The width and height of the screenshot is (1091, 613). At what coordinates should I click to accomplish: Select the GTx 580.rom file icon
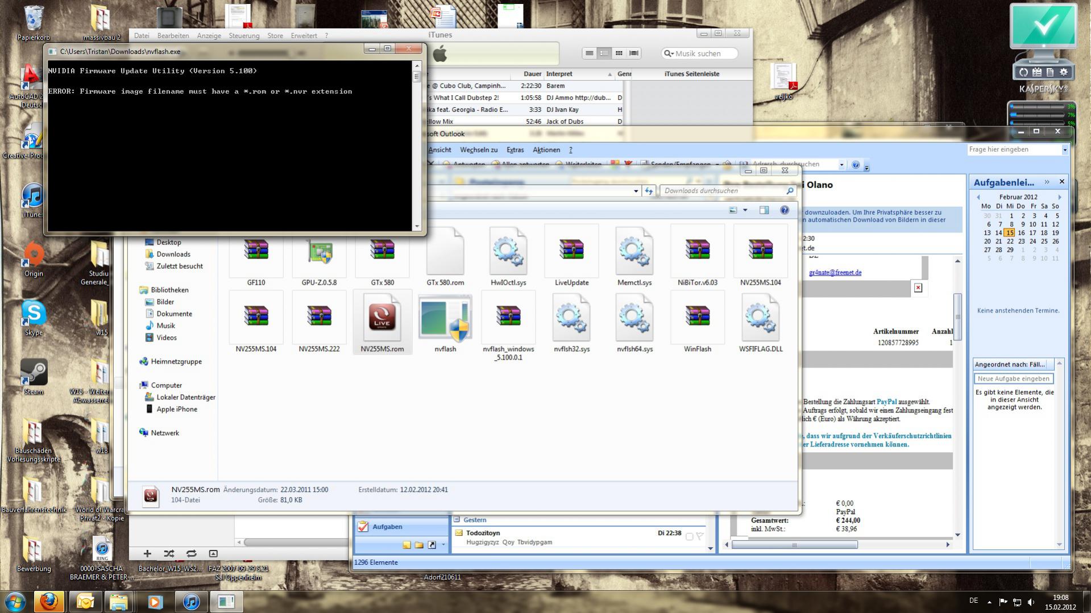pyautogui.click(x=445, y=252)
